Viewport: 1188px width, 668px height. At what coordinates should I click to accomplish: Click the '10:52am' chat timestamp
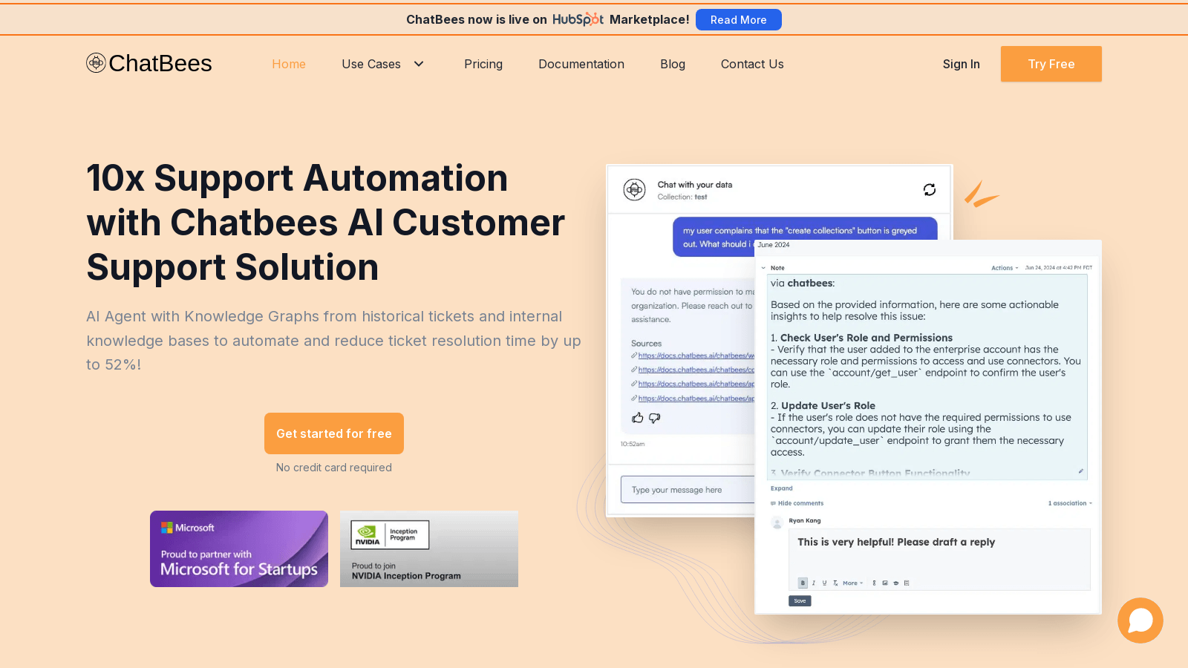pyautogui.click(x=633, y=444)
